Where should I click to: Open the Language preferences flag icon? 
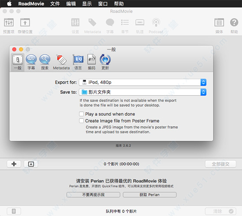coord(78,60)
